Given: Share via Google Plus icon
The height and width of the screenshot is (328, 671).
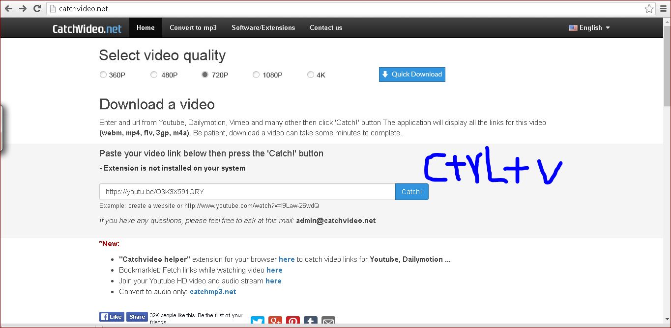Looking at the screenshot, I should [x=275, y=322].
